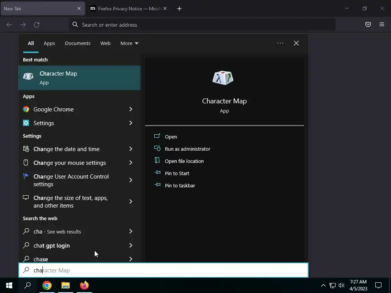This screenshot has height=293, width=391.
Task: Click Open in Character Map actions
Action: 171,137
